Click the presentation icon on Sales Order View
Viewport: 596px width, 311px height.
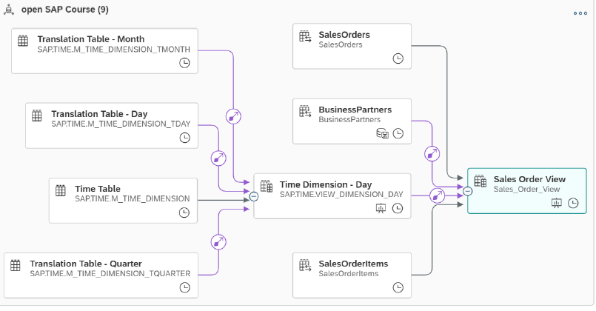click(558, 203)
